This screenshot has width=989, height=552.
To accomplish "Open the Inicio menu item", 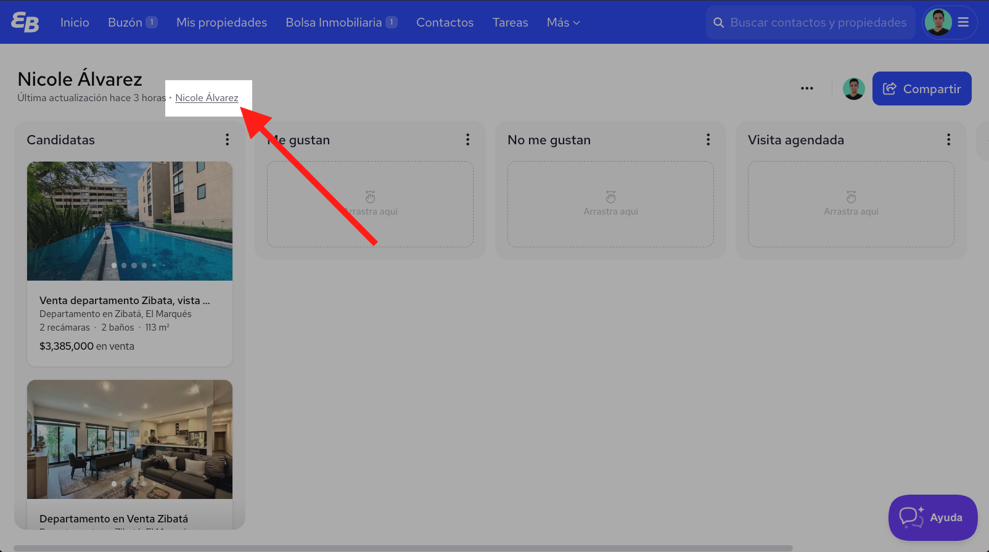I will coord(75,22).
